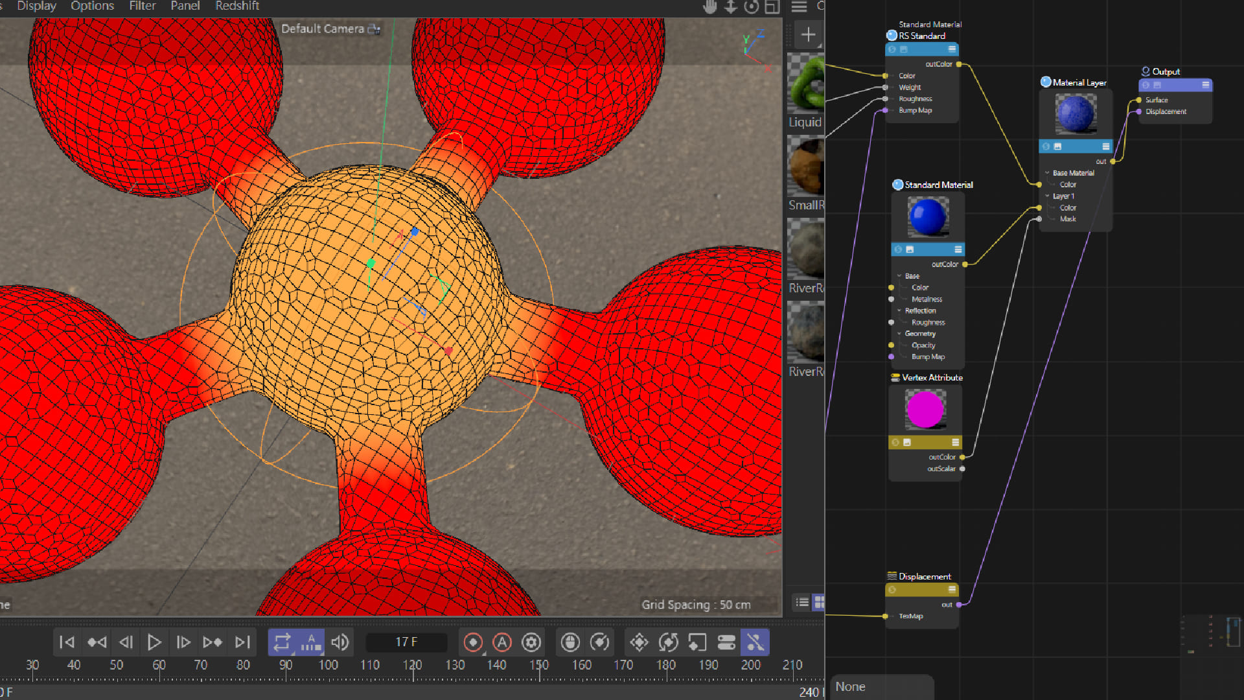Open the None dropdown below node editor

coord(882,687)
